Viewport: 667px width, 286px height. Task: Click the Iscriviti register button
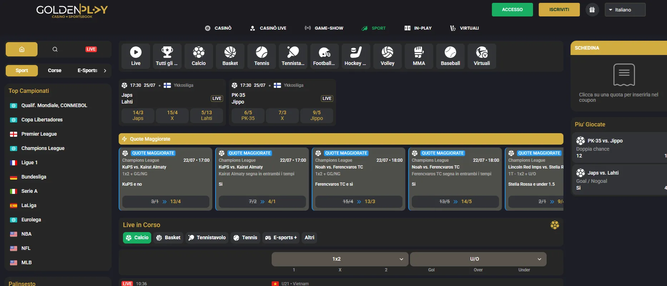559,10
